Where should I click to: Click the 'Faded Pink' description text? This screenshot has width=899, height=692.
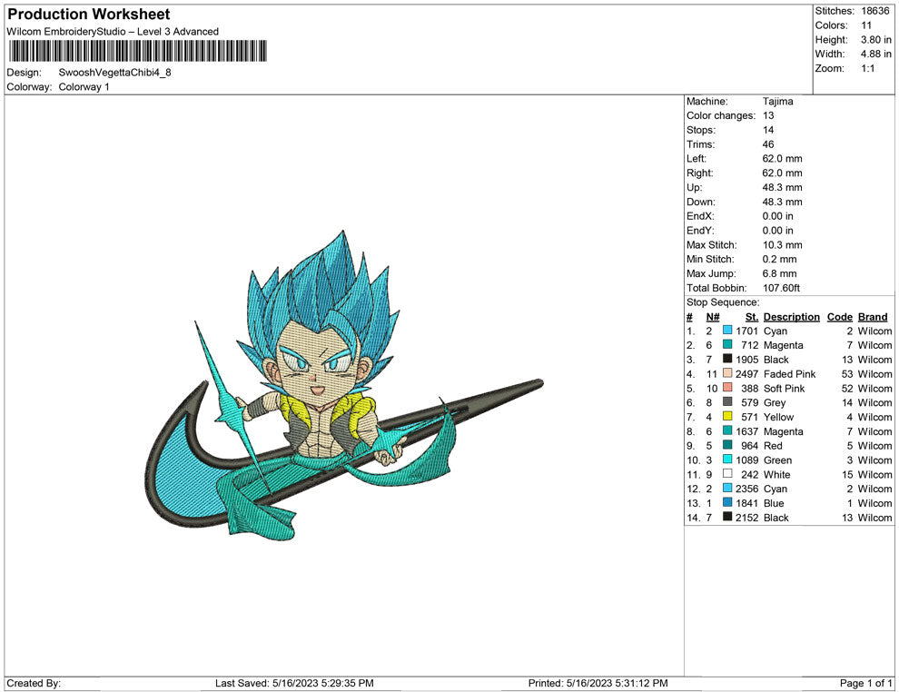(789, 374)
